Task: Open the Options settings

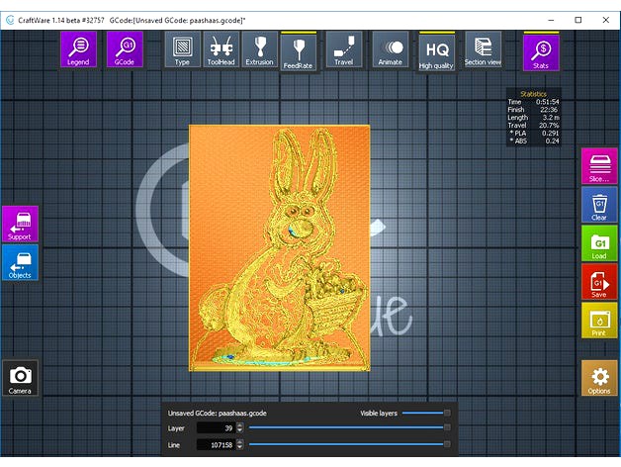Action: coord(599,378)
